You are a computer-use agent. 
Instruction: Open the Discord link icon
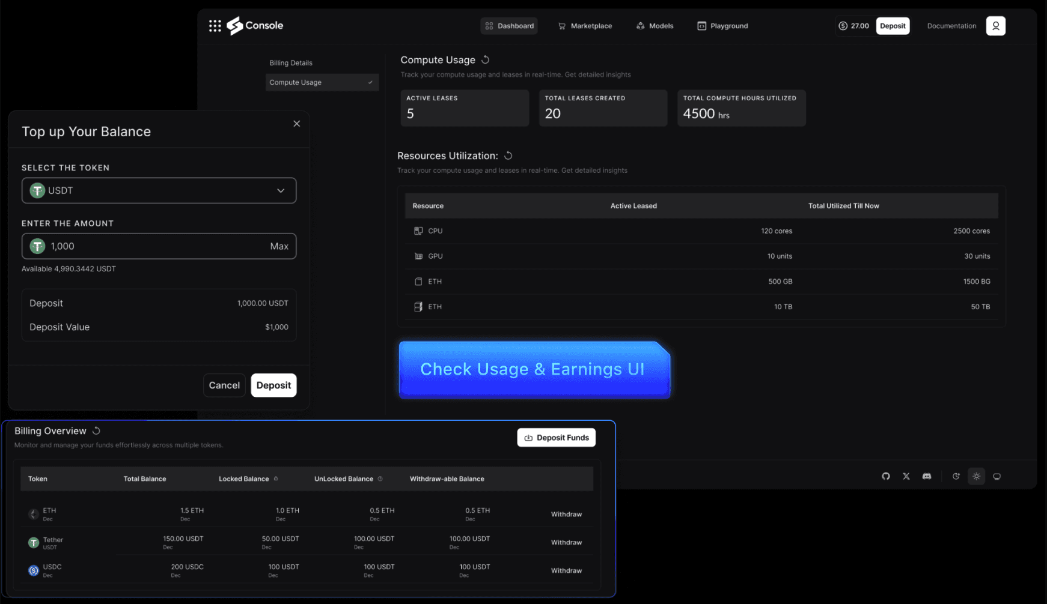click(927, 476)
